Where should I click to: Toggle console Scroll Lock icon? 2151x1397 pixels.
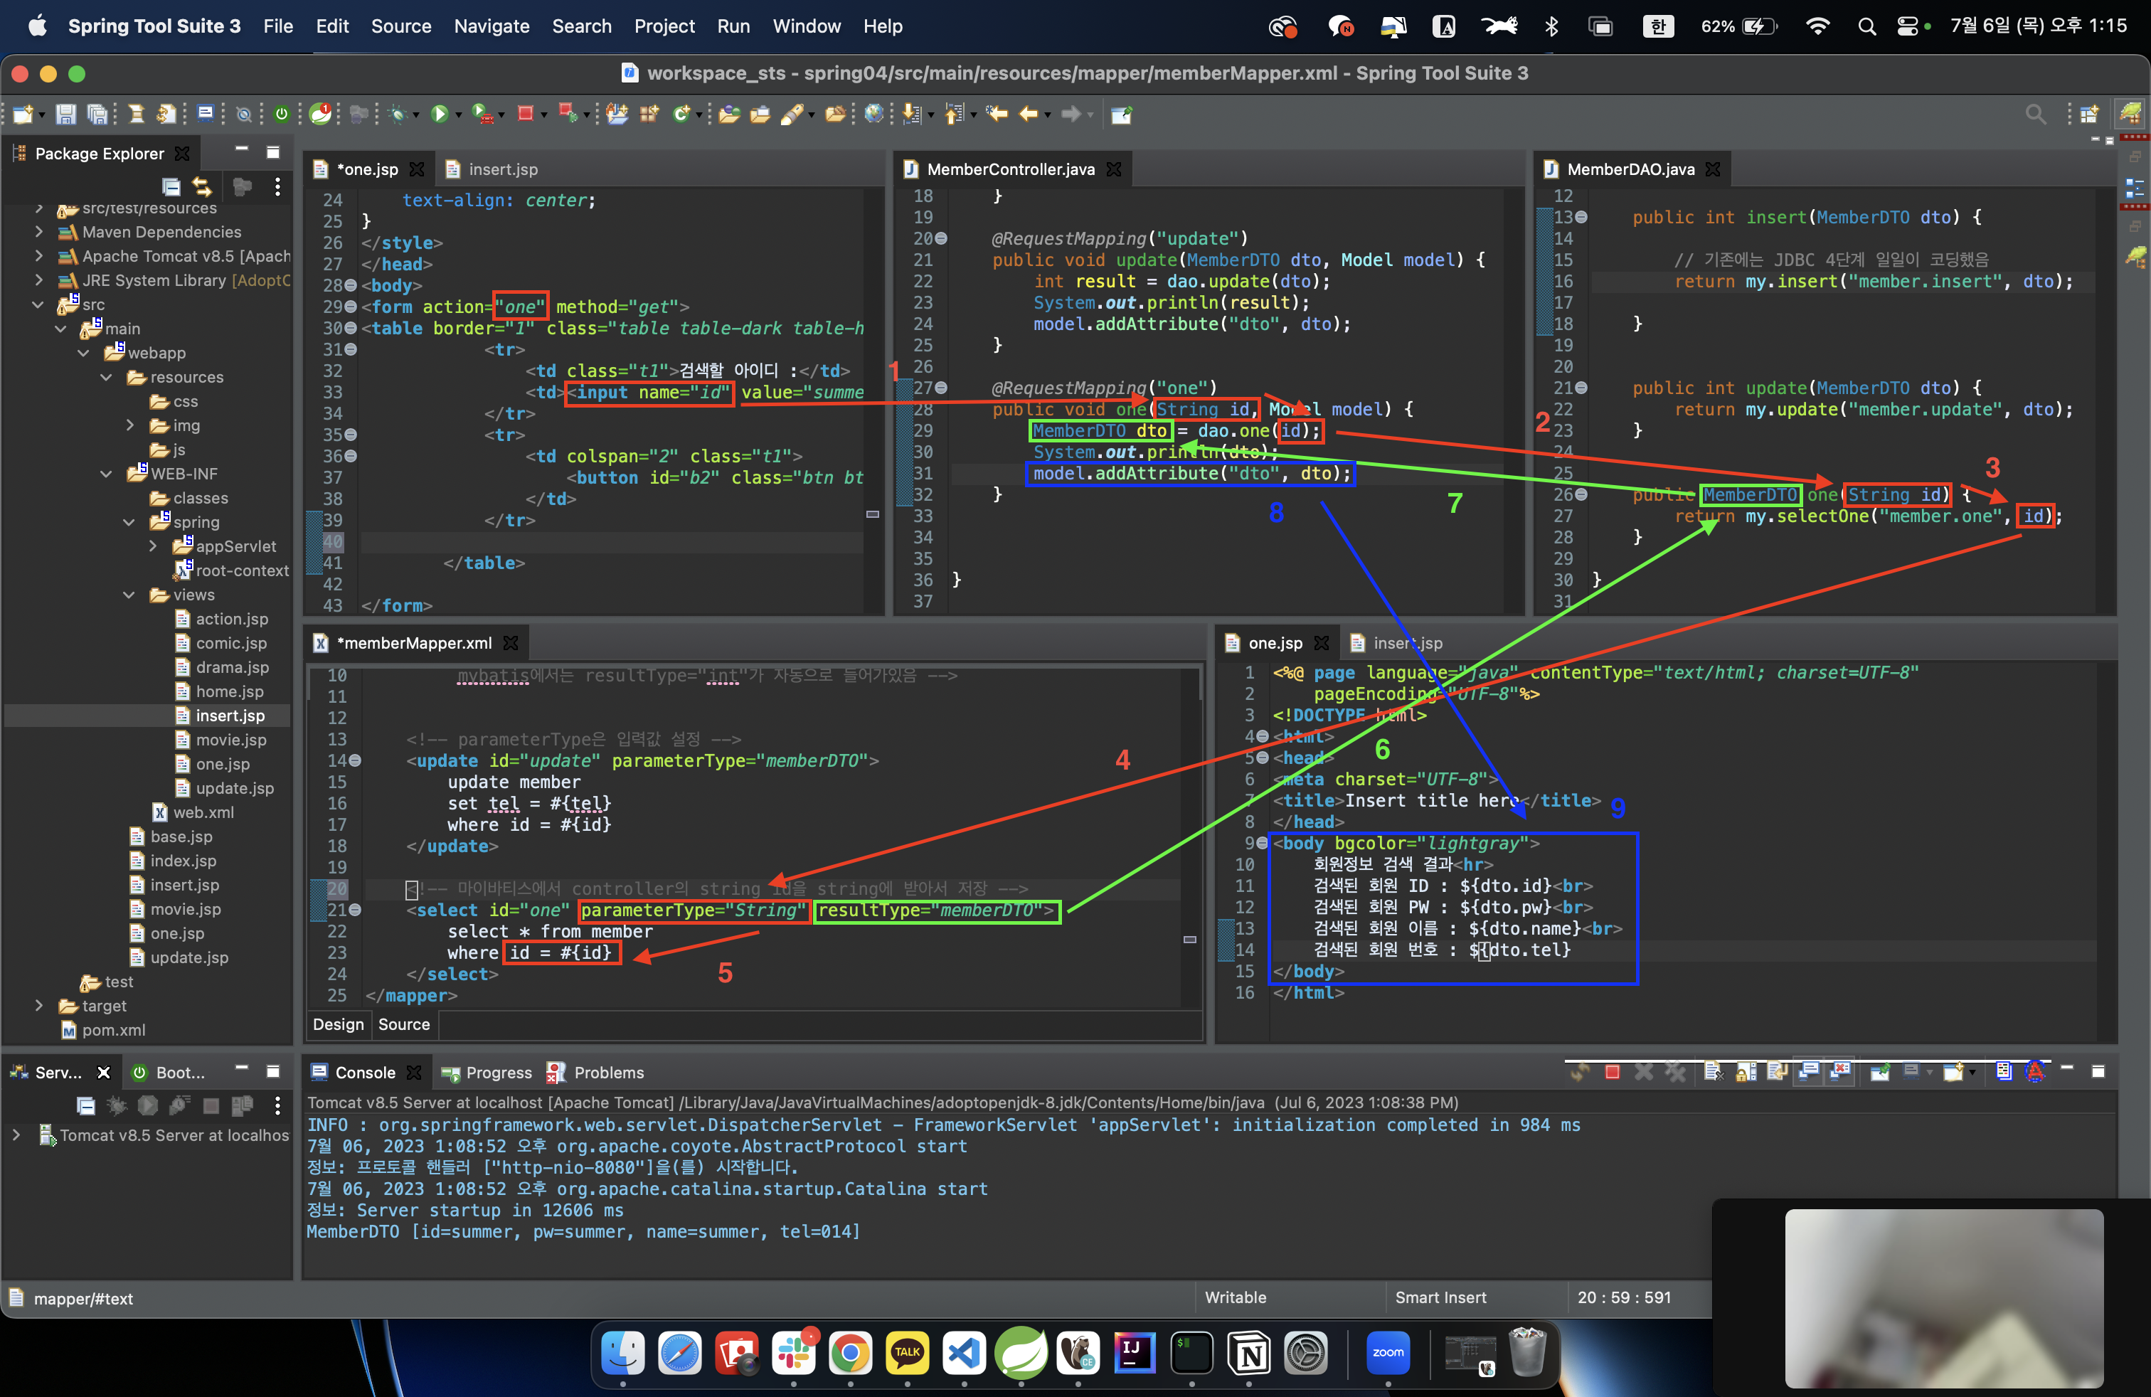[1747, 1072]
